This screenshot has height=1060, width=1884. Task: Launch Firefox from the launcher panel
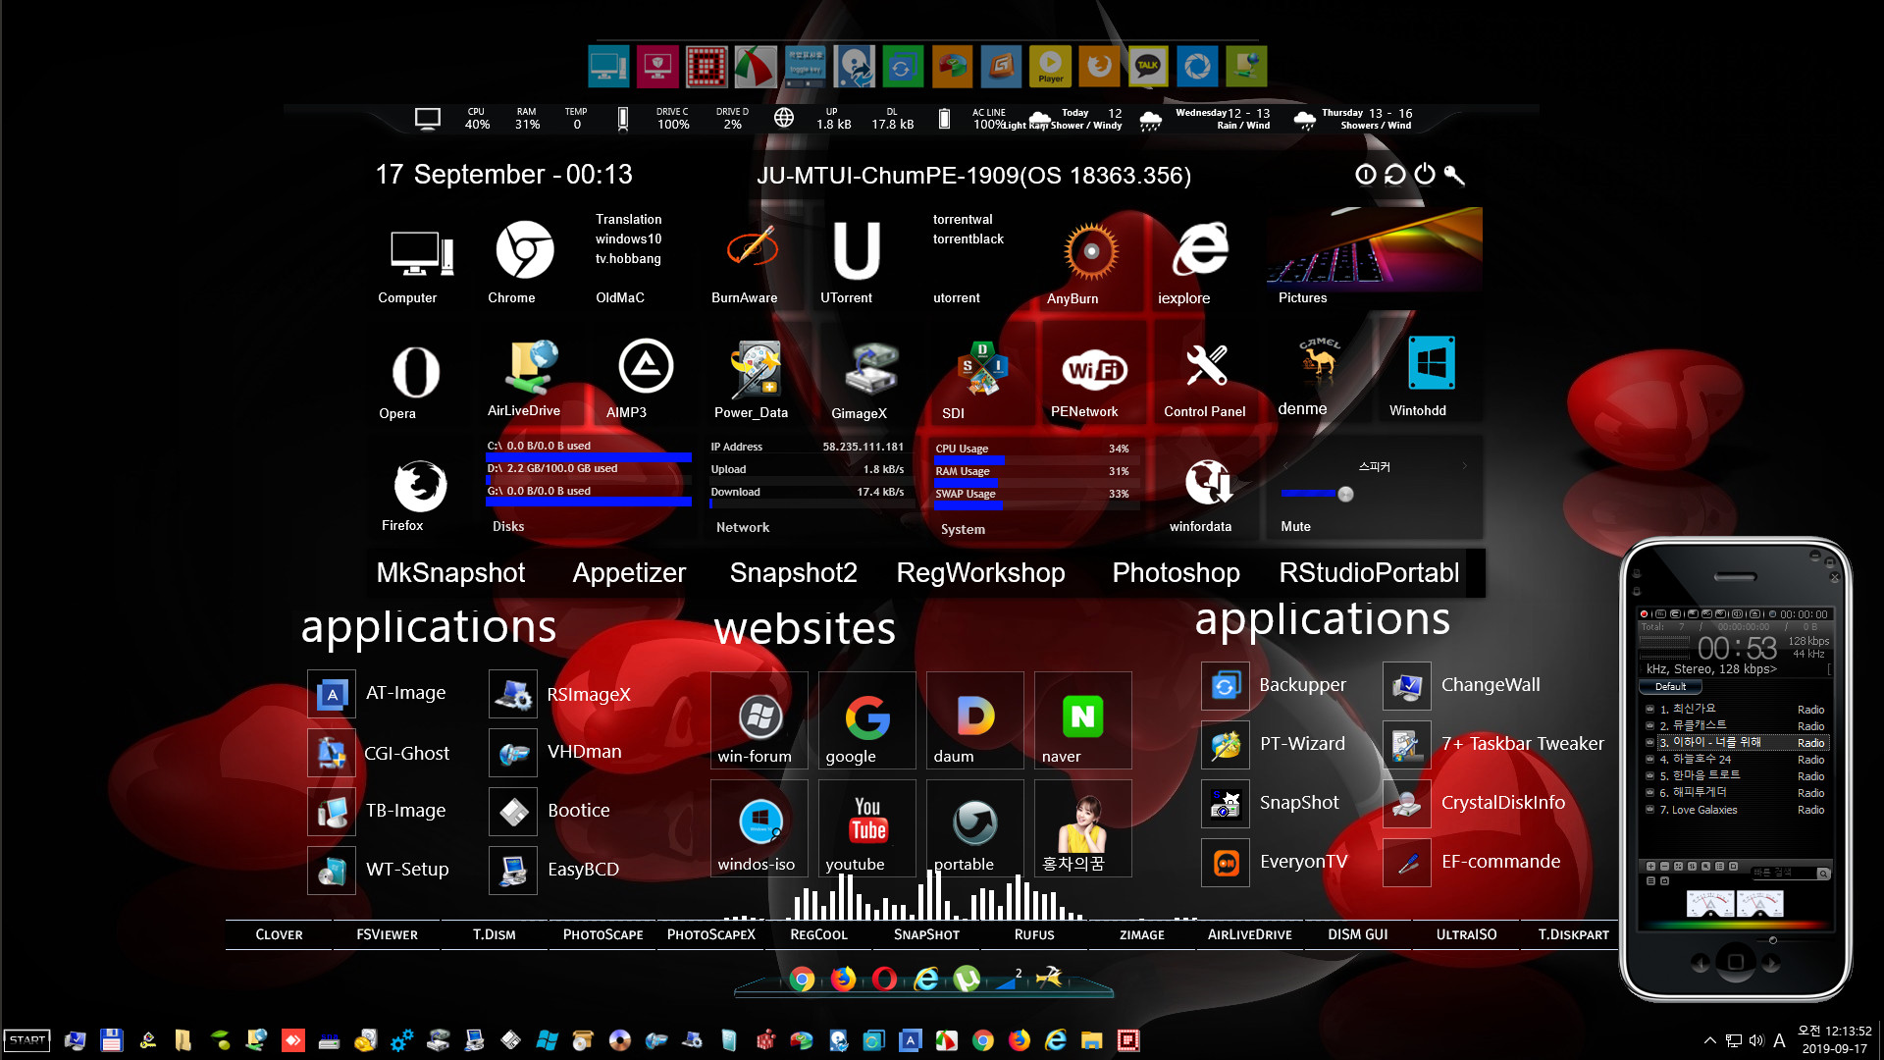tap(420, 486)
